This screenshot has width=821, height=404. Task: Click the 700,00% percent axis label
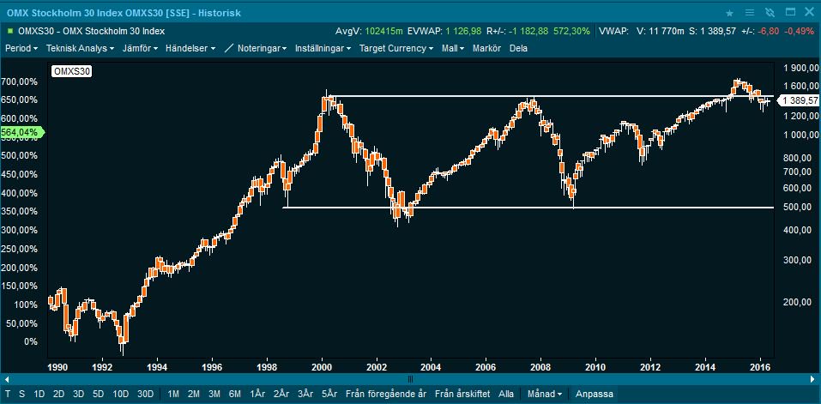pyautogui.click(x=20, y=81)
